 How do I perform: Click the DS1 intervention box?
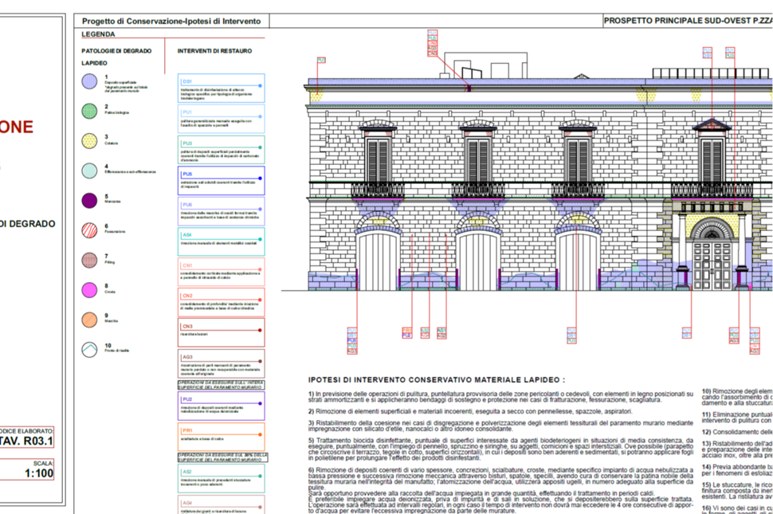(221, 88)
